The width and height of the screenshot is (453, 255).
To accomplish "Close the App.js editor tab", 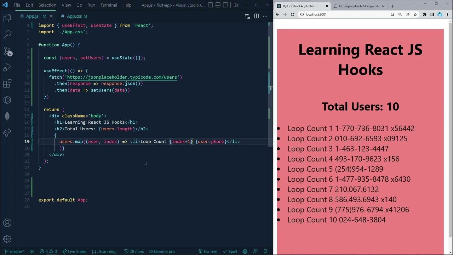I will (51, 16).
